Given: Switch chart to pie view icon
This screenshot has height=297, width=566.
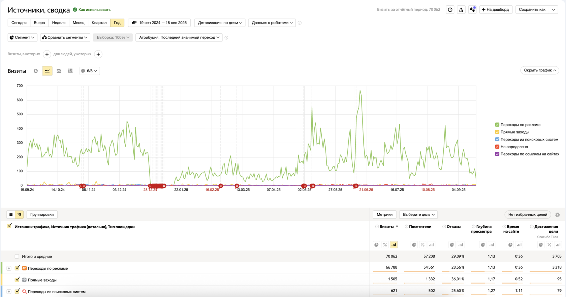Looking at the screenshot, I should (x=36, y=71).
